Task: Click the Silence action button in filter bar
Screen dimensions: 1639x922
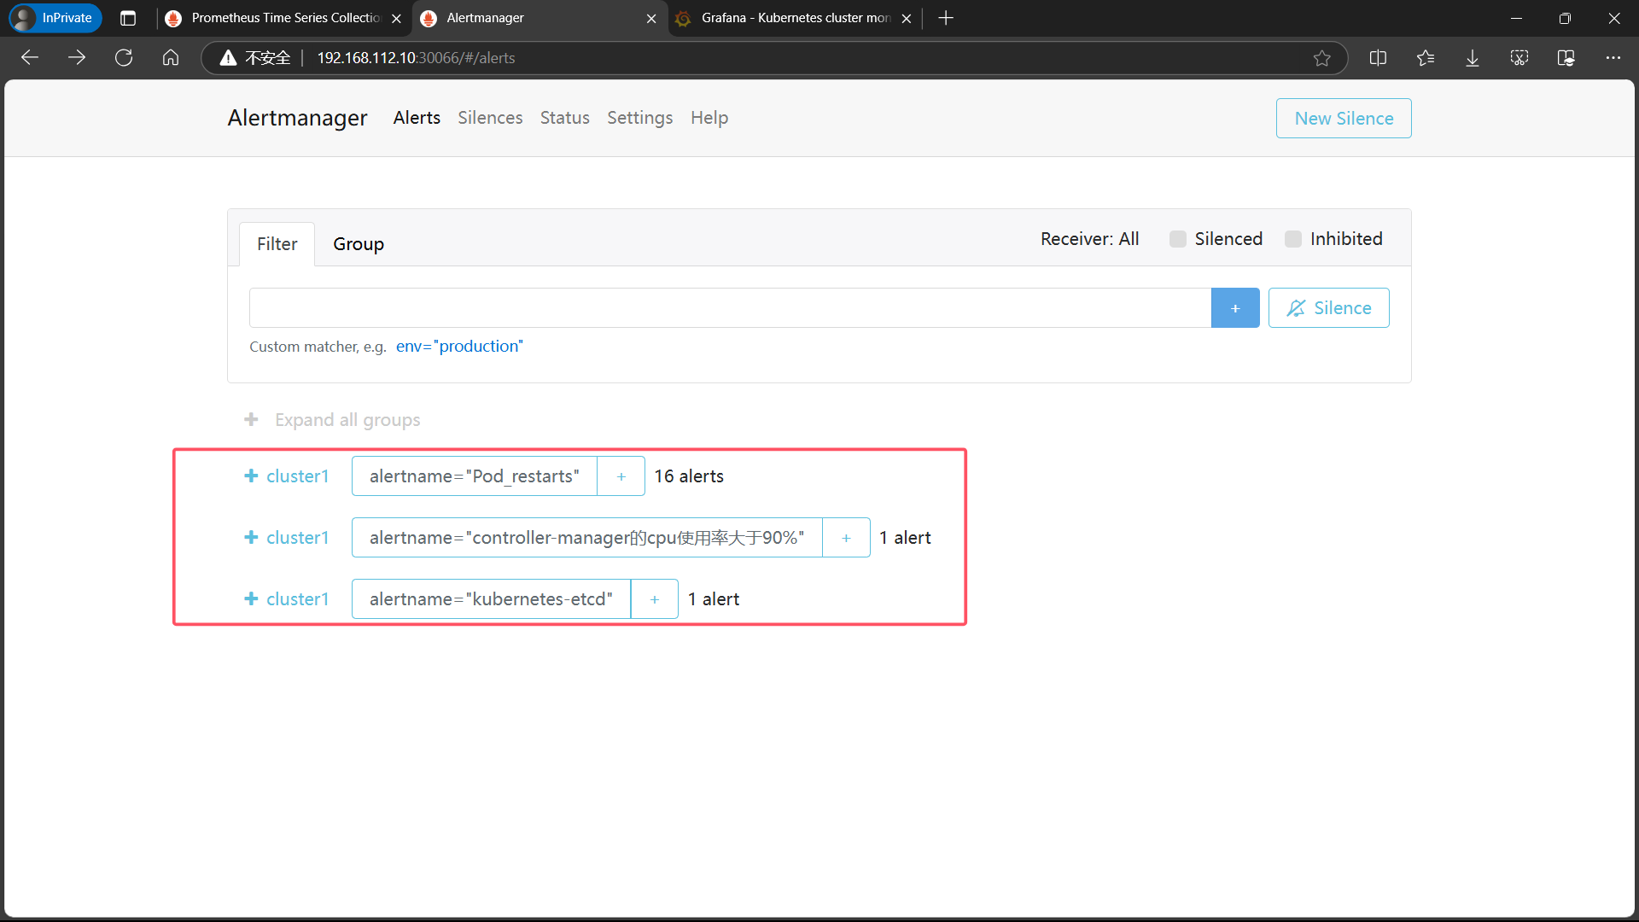Action: pos(1328,307)
